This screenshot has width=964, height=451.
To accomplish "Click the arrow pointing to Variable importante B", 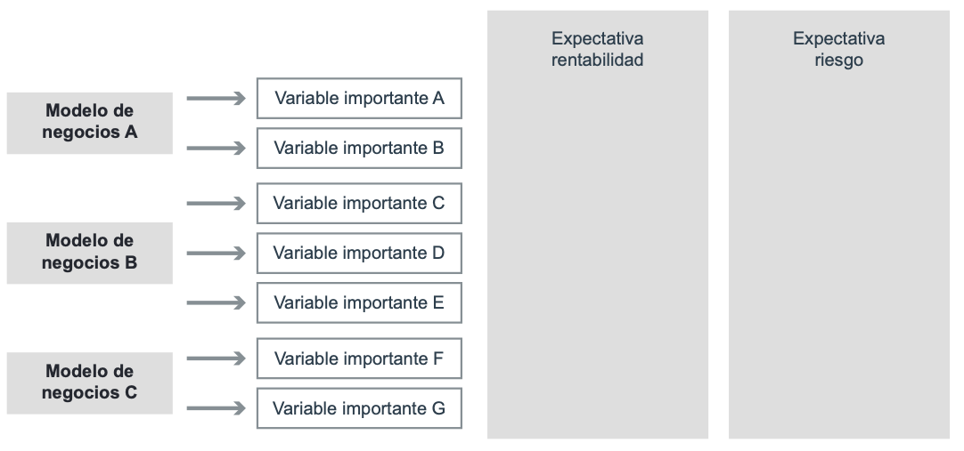I will click(216, 148).
